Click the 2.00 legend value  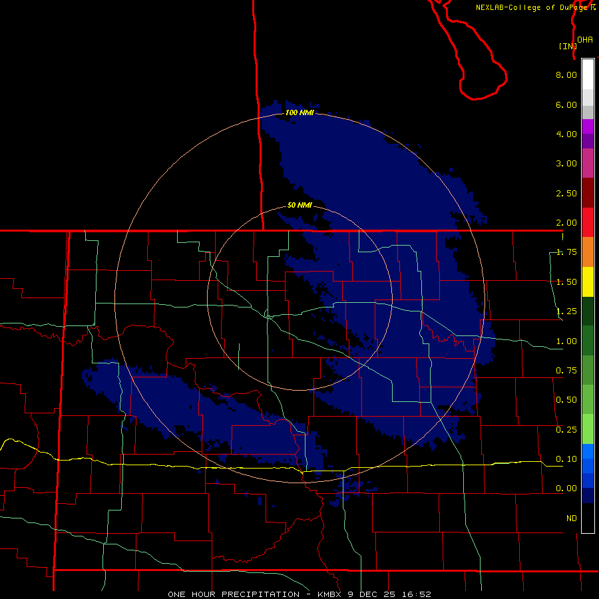coord(566,223)
